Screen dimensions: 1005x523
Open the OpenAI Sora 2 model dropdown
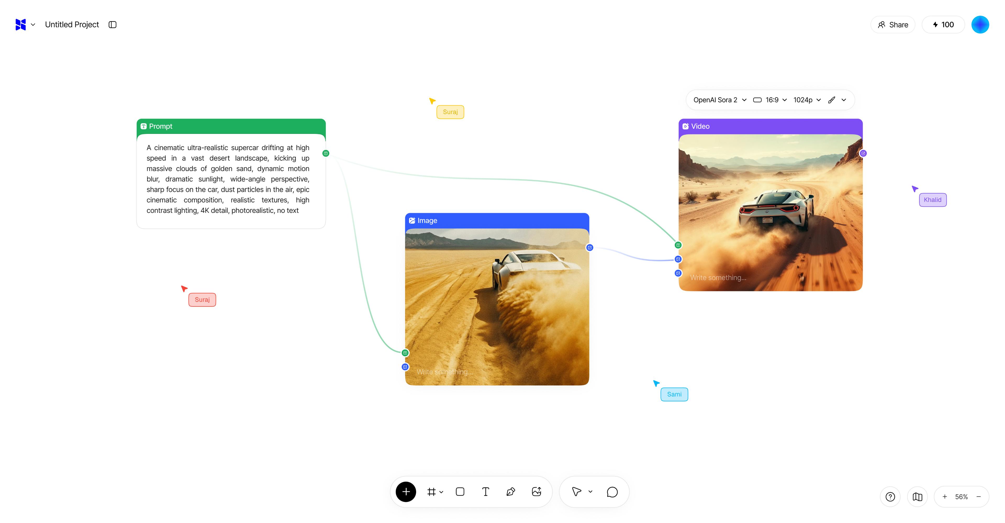pyautogui.click(x=719, y=100)
